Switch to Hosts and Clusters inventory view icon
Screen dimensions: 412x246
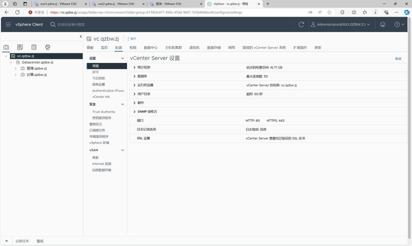(x=6, y=47)
